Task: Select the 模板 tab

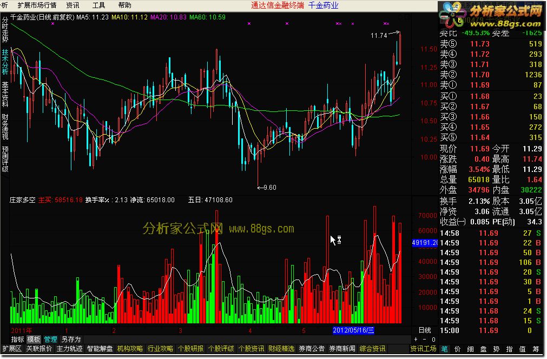Action: [x=34, y=339]
